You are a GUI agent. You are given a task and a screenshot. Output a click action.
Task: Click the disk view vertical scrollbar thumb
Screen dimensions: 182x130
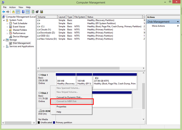point(144,96)
